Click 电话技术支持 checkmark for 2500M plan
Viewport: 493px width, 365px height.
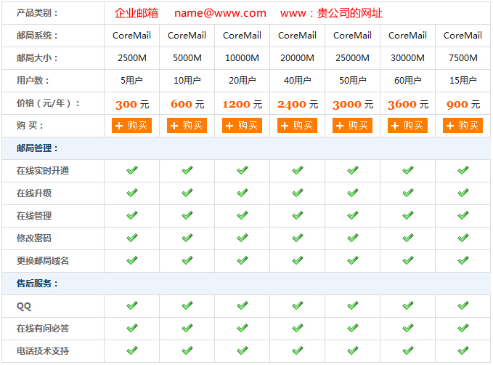pos(132,350)
